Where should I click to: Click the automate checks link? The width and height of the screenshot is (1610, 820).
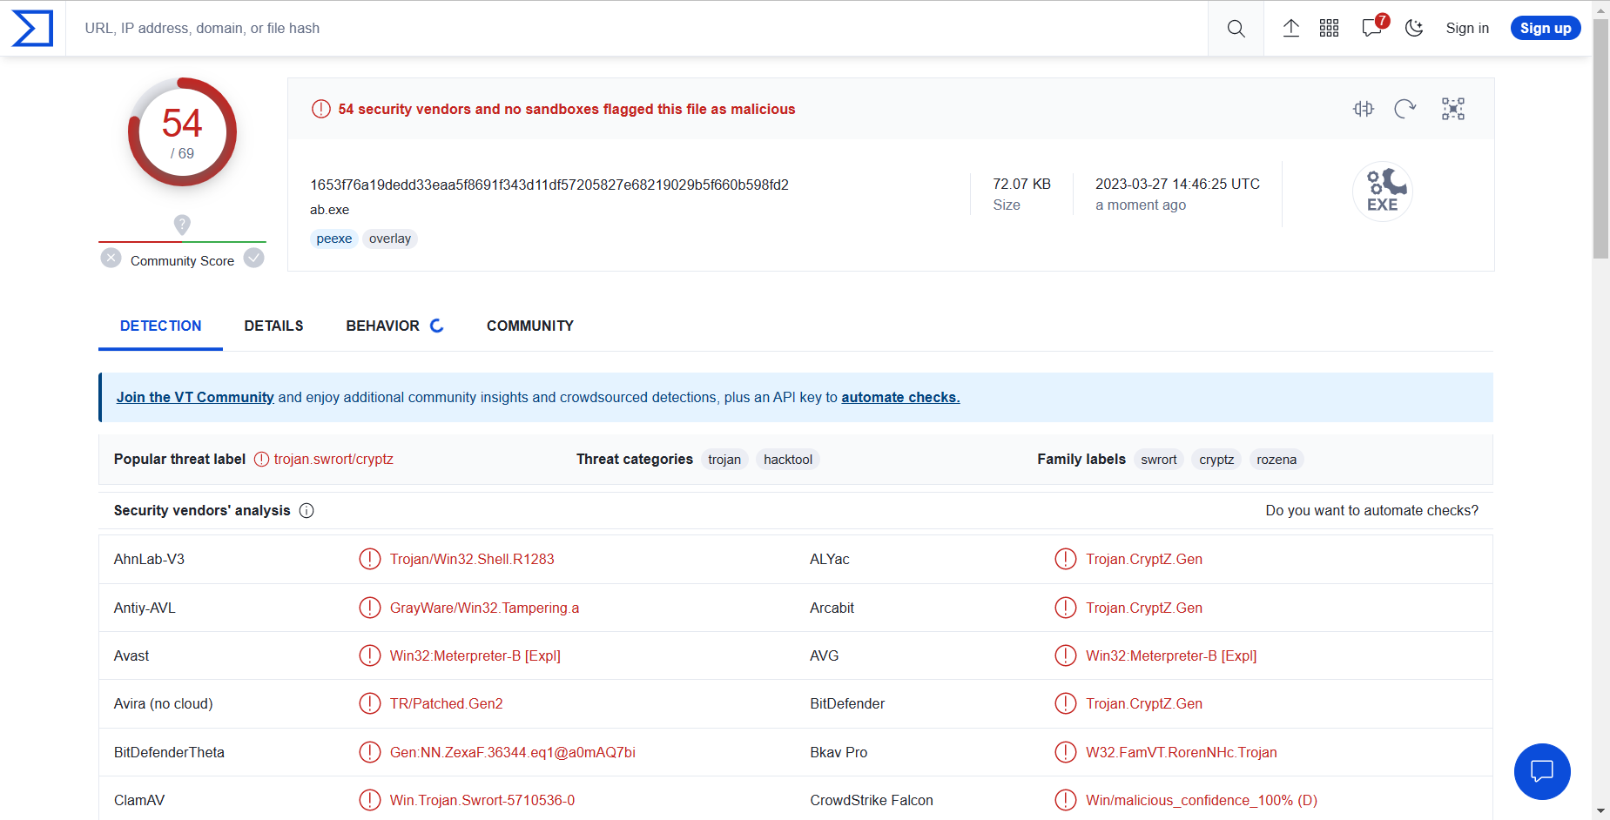[900, 397]
